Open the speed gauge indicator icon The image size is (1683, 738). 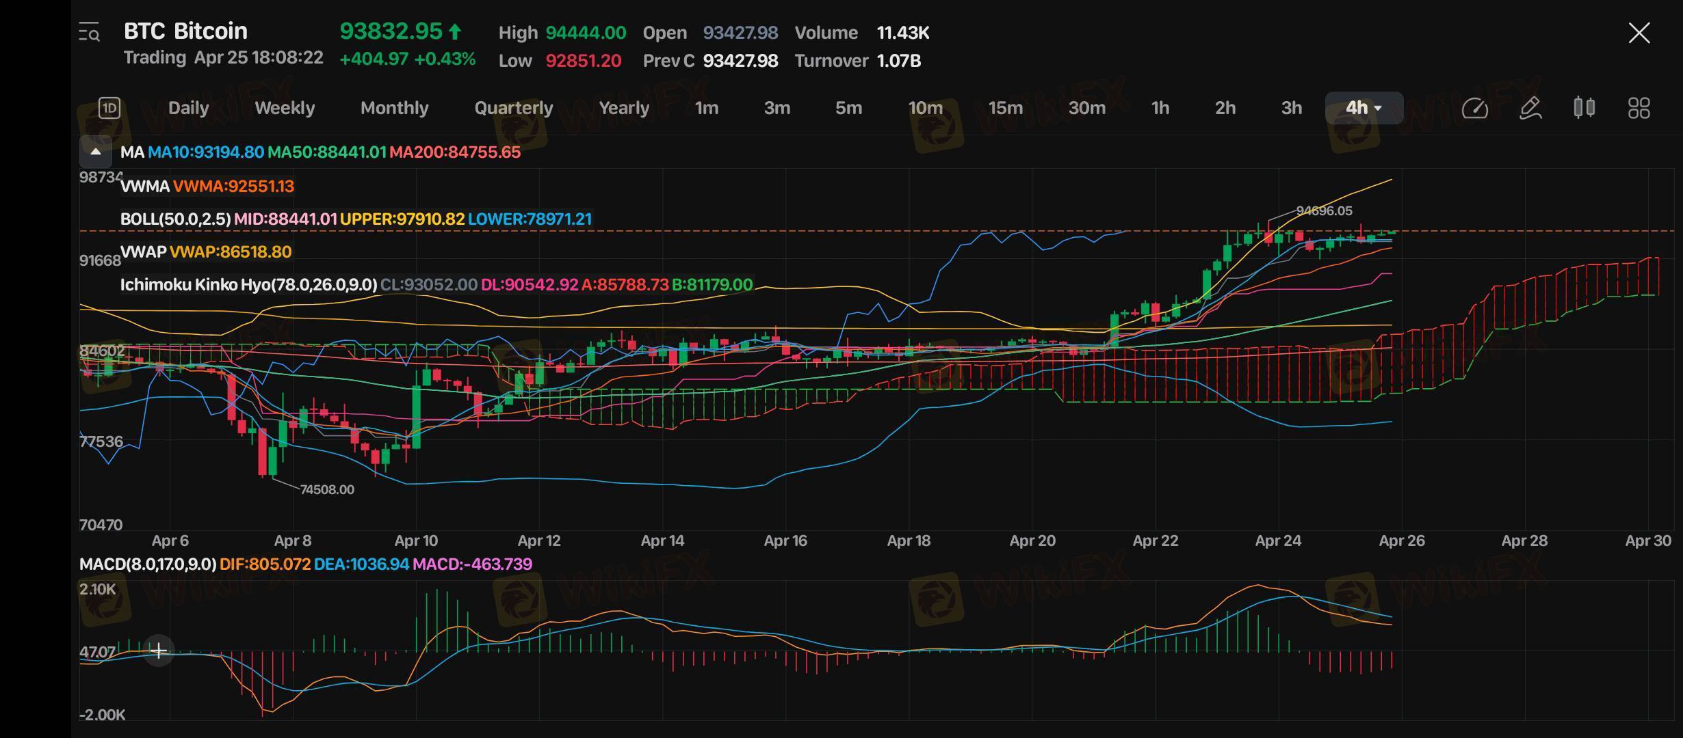click(1475, 108)
